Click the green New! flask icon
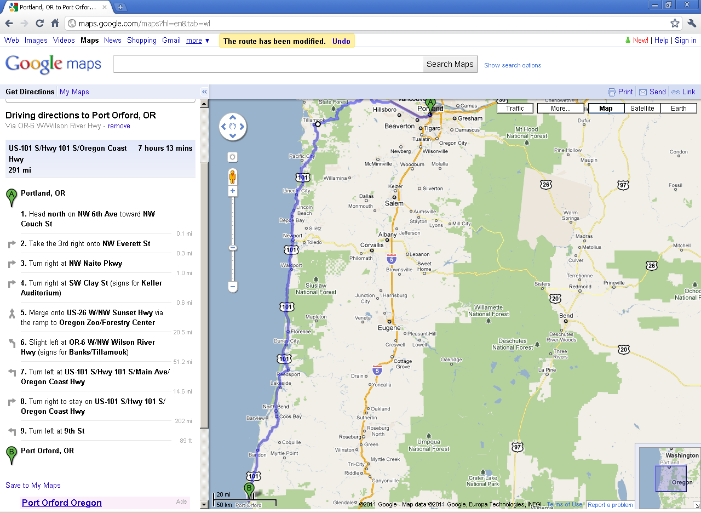Viewport: 701px width, 513px height. click(628, 41)
